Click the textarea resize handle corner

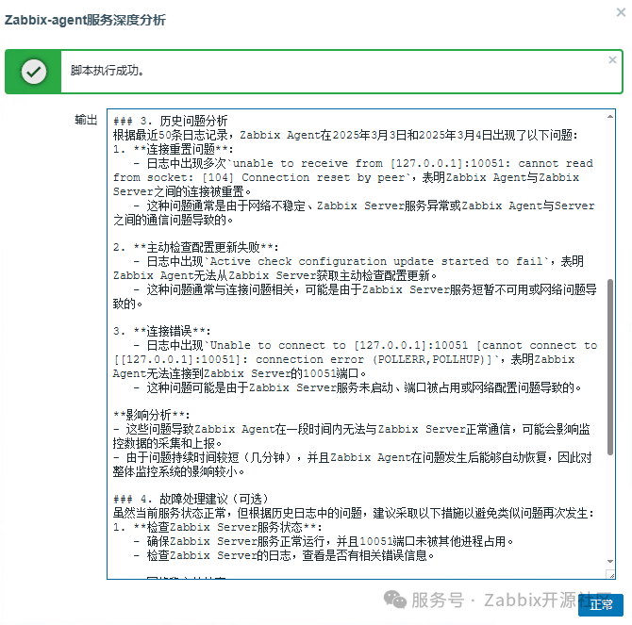pos(610,574)
